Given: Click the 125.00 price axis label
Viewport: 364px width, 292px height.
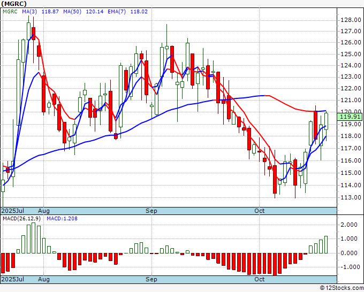Looking at the screenshot, I should pyautogui.click(x=351, y=54).
